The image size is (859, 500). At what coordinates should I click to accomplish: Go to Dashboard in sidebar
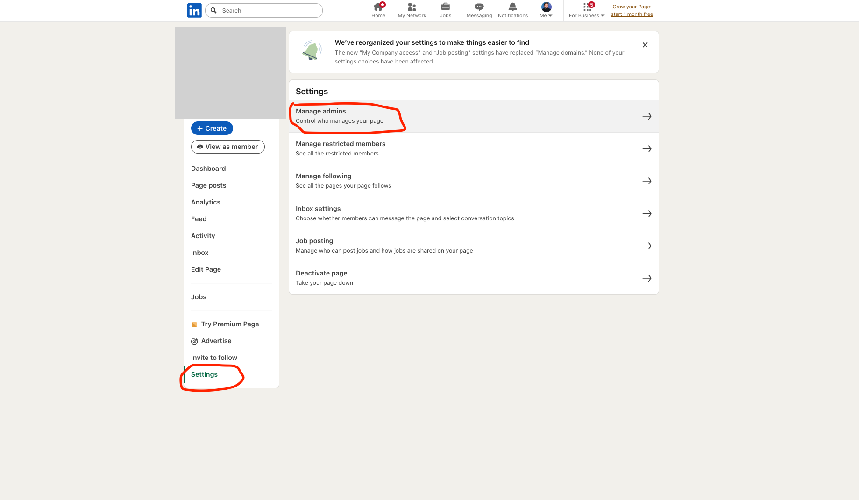(x=208, y=169)
